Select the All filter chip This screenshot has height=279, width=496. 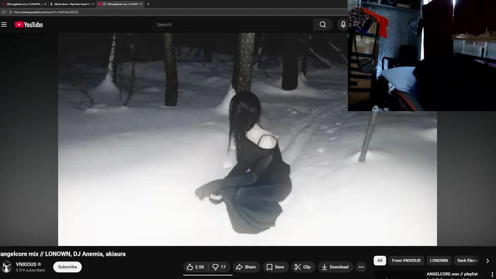point(380,260)
